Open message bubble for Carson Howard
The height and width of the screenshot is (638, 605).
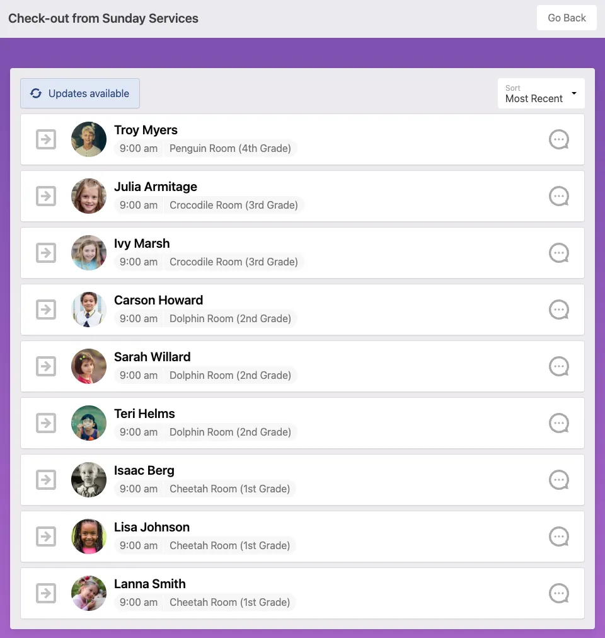pyautogui.click(x=559, y=310)
